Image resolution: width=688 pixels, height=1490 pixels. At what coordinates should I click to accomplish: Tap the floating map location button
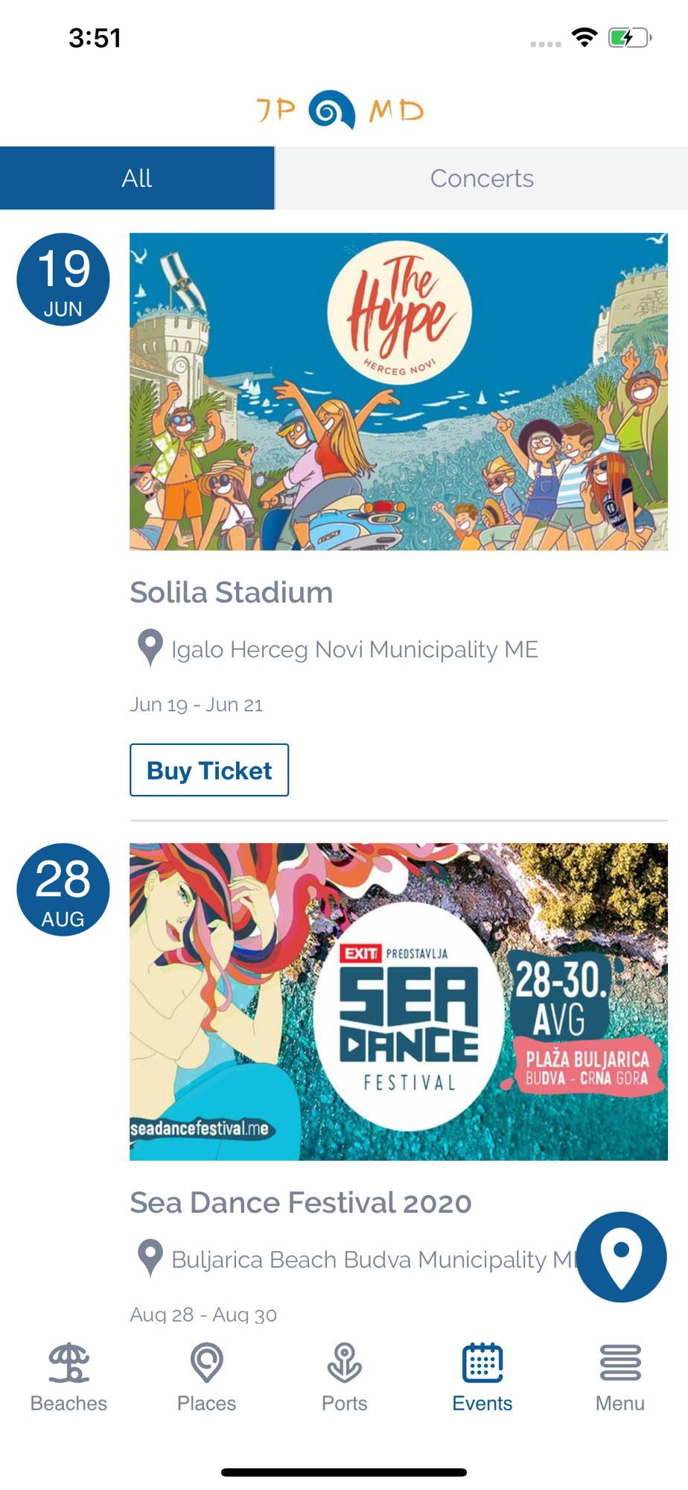coord(621,1257)
